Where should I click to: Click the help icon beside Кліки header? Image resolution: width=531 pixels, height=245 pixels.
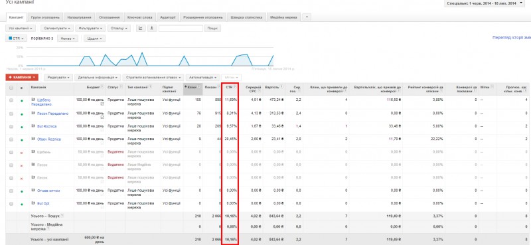pos(198,87)
